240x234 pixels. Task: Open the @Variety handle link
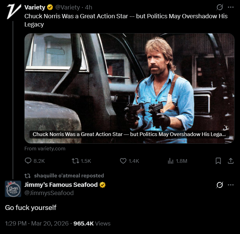tap(68, 7)
